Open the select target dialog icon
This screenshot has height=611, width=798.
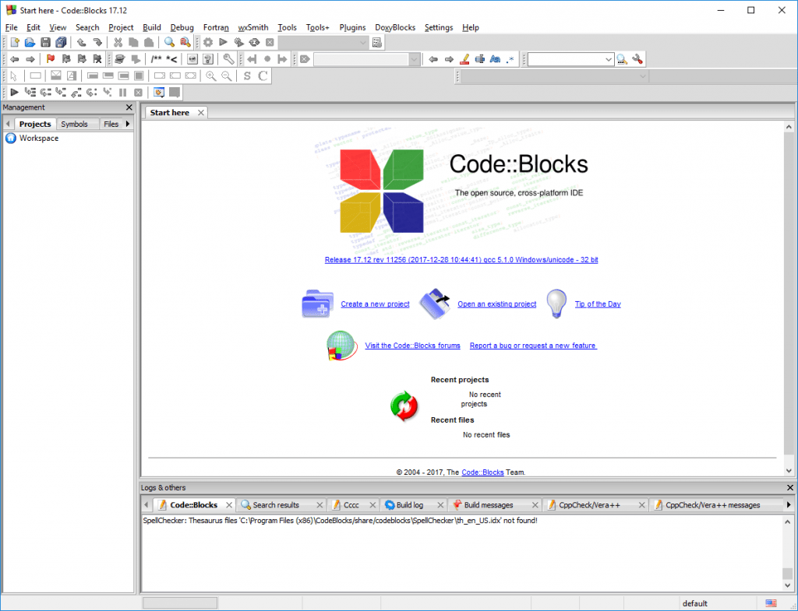tap(377, 43)
